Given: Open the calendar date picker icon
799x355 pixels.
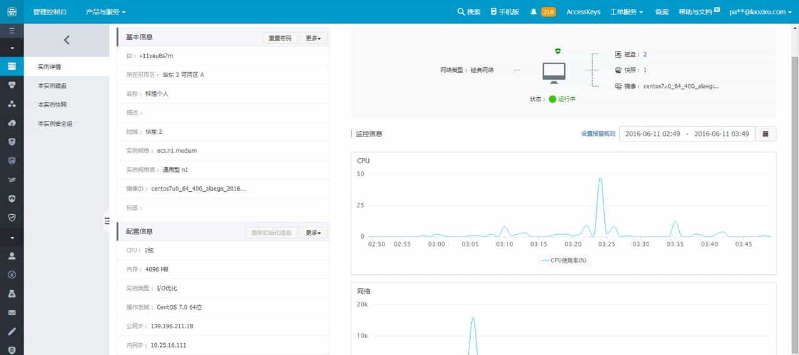Looking at the screenshot, I should (x=765, y=134).
